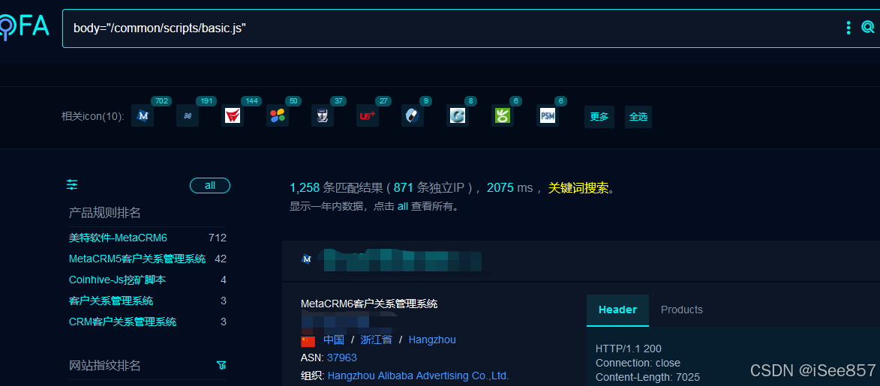
Task: Click the Connection: close header line
Action: click(x=638, y=363)
